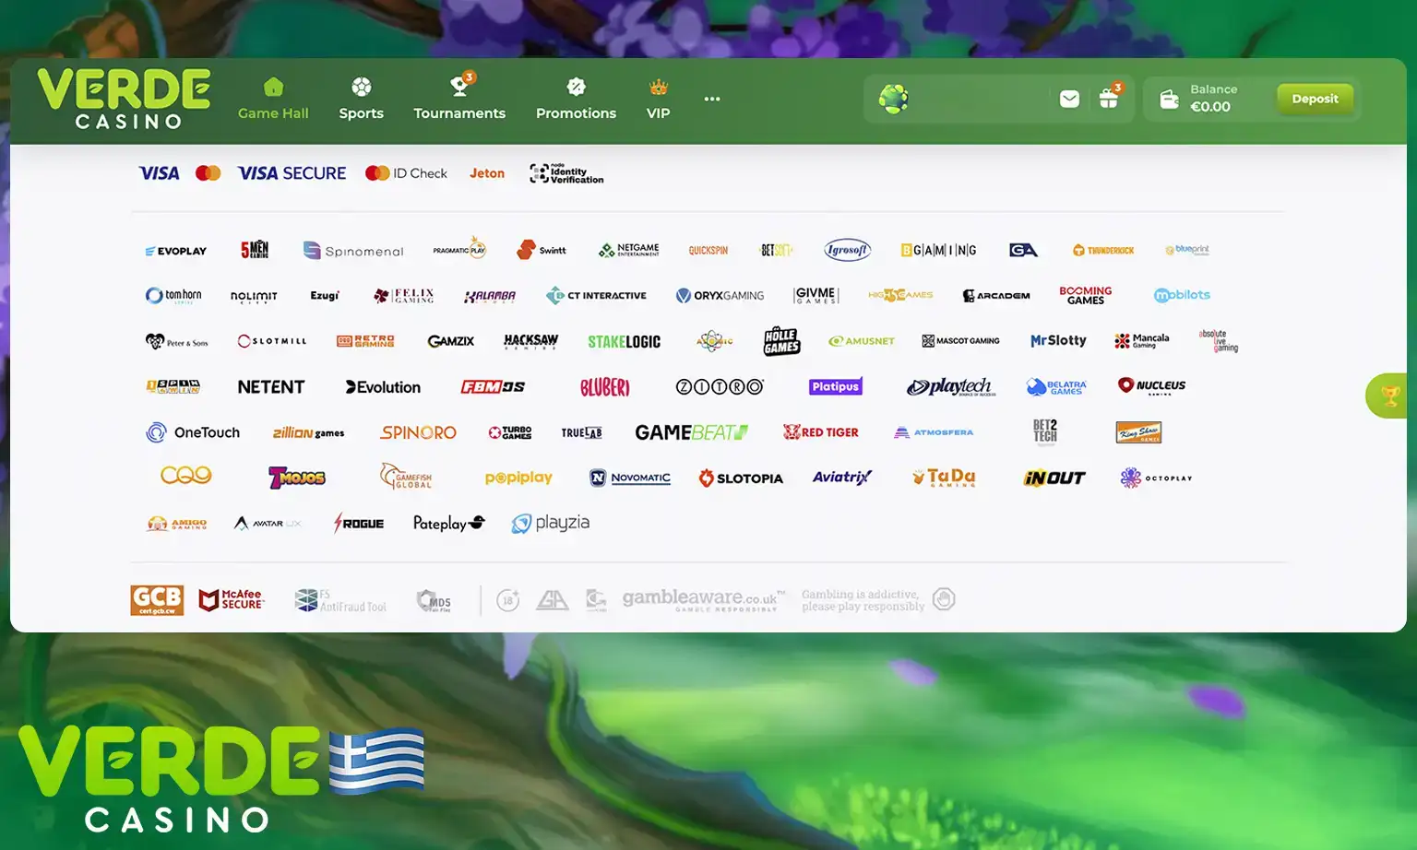Select the Spinoro provider logo
Image resolution: width=1417 pixels, height=850 pixels.
418,432
